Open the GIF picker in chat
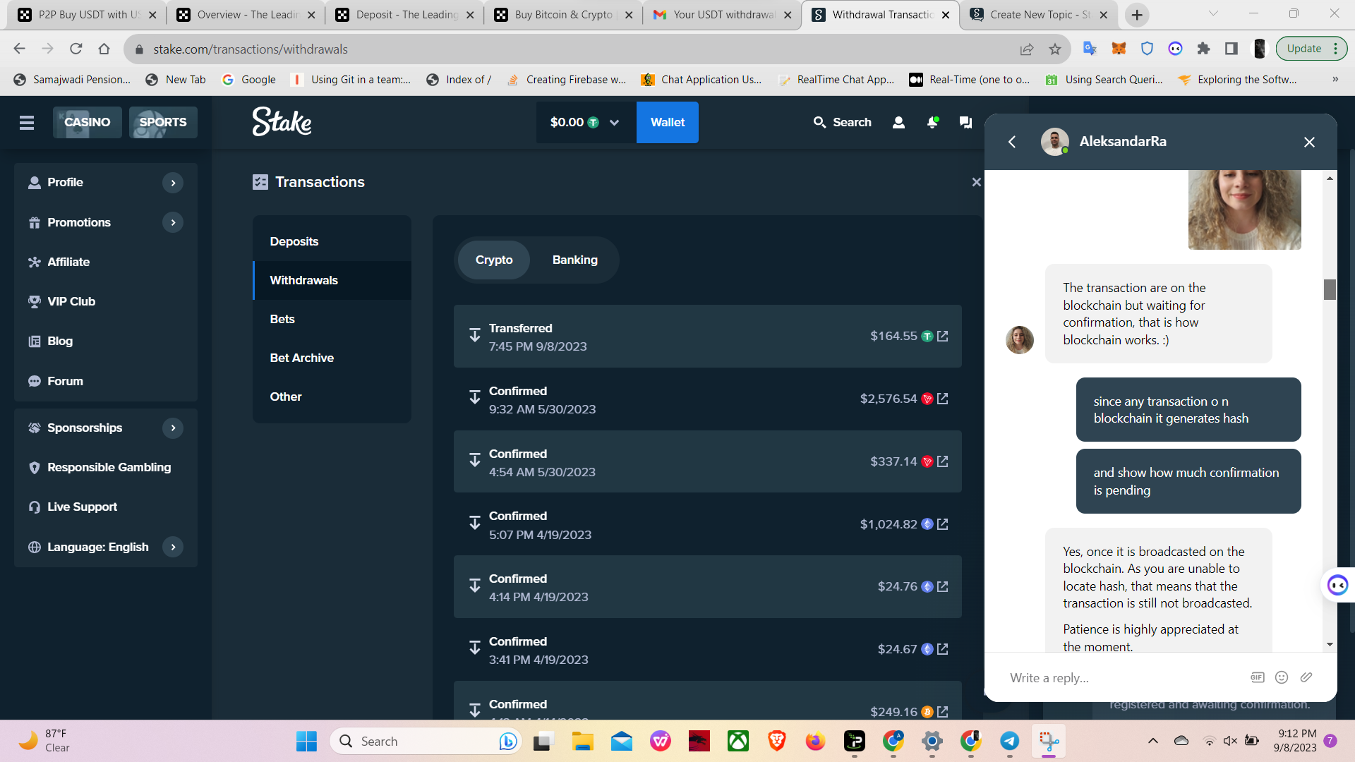This screenshot has width=1355, height=762. tap(1257, 677)
